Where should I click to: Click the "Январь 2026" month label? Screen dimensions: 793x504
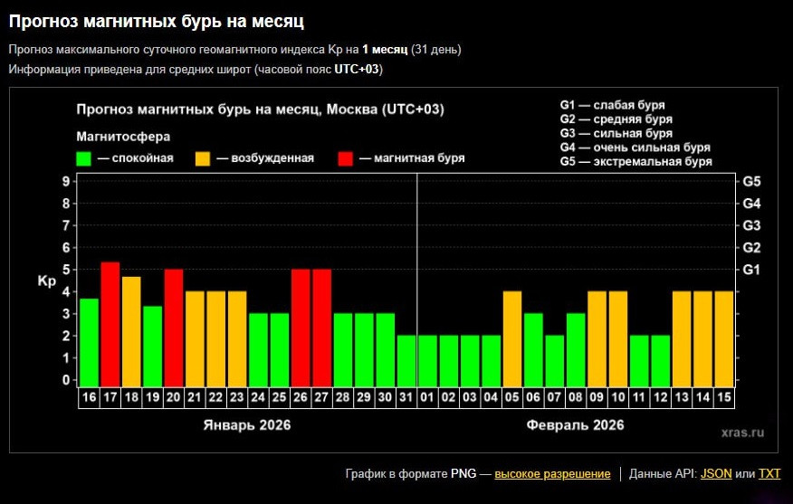coord(246,424)
